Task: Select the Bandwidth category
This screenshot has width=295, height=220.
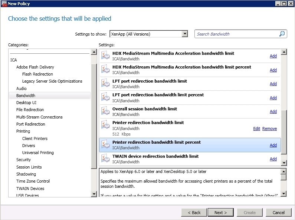Action: point(50,96)
